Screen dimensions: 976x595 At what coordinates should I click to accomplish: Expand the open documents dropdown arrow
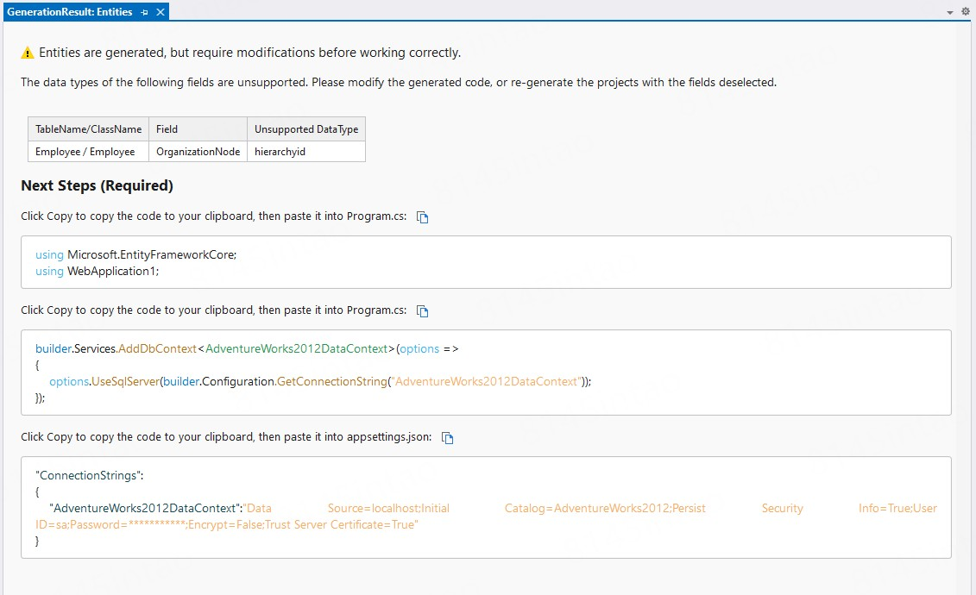tap(950, 12)
